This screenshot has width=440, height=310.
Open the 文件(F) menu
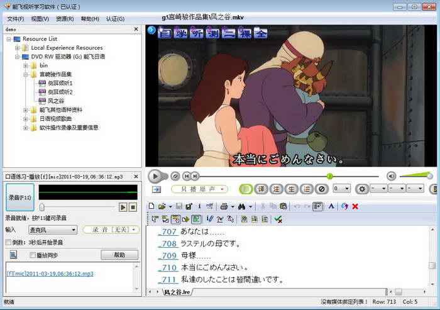tap(16, 19)
